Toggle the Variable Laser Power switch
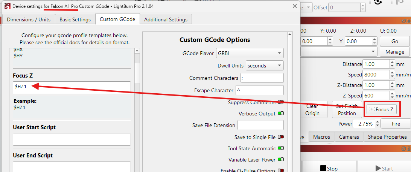Image resolution: width=411 pixels, height=172 pixels. [x=281, y=160]
